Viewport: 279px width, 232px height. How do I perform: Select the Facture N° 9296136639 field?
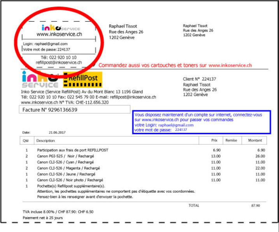75,110
